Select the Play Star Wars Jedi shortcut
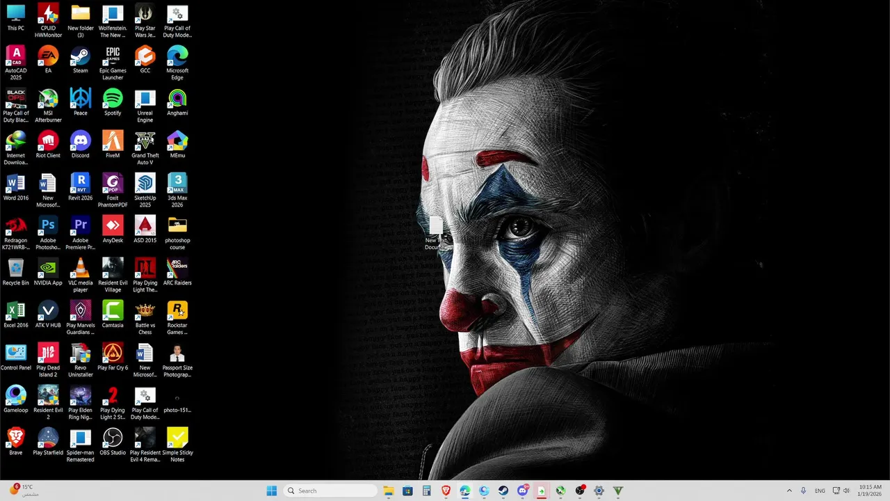Viewport: 890px width, 501px height. coord(145,21)
